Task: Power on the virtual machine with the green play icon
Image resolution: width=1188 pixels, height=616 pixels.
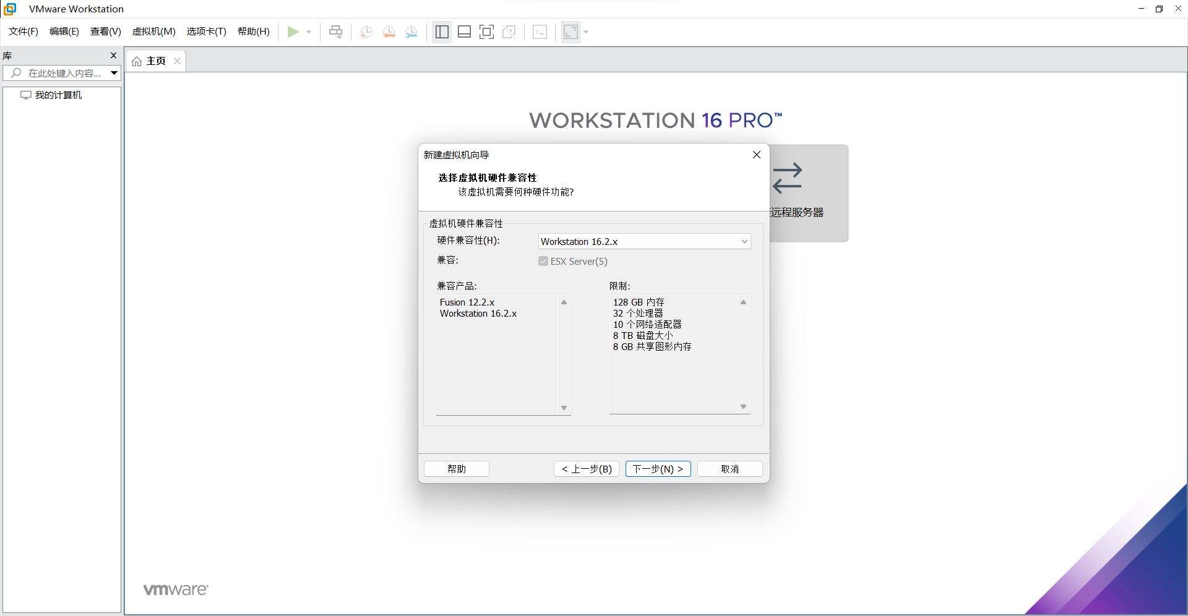Action: coord(293,32)
